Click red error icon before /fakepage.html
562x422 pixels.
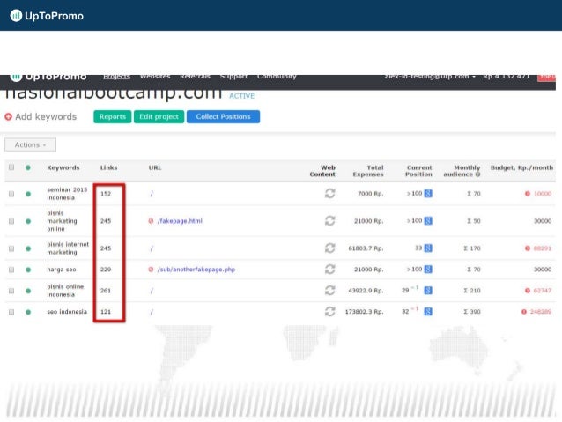pyautogui.click(x=151, y=221)
